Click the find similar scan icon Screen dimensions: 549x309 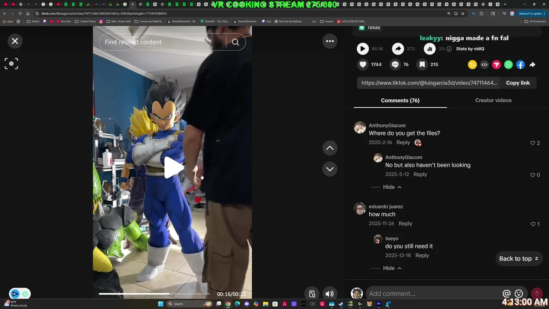12,64
